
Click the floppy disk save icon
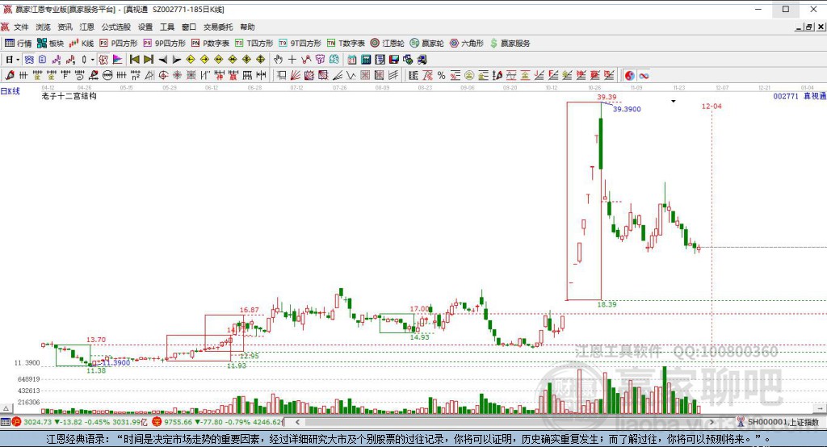tap(393, 60)
